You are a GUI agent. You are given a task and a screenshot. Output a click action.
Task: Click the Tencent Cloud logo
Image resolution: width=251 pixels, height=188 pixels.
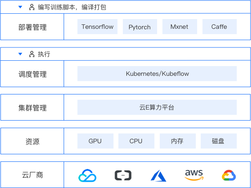coord(87,176)
